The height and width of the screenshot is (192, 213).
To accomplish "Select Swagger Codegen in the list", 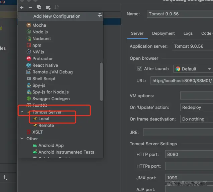I will (51, 99).
